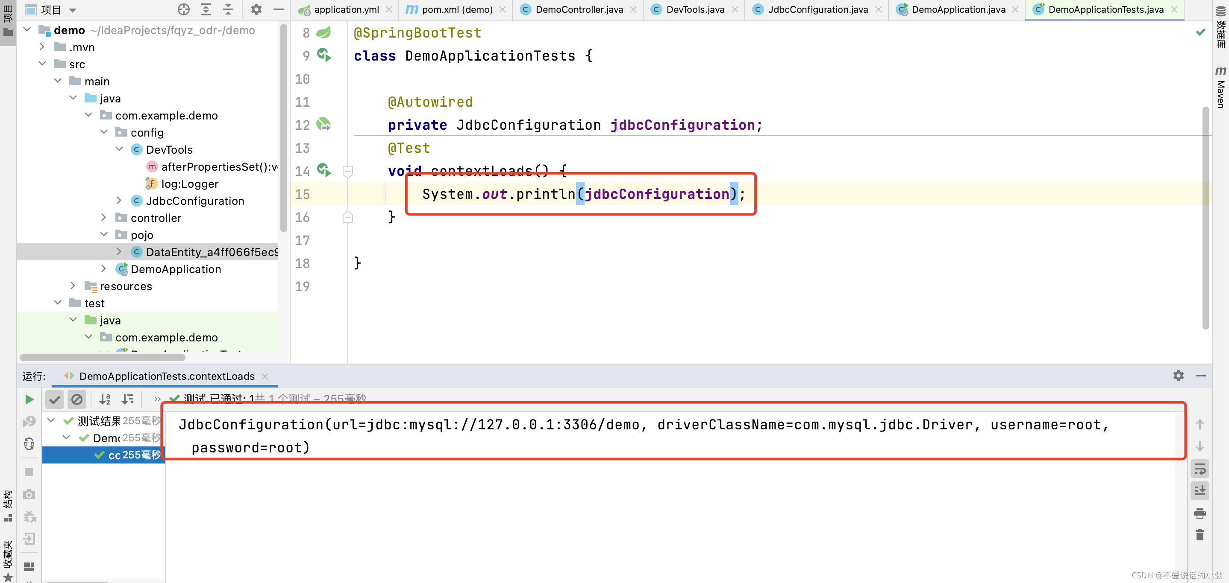Click the Spring bean gutter icon on line 12
Screen dimensions: 1229x583
click(323, 124)
